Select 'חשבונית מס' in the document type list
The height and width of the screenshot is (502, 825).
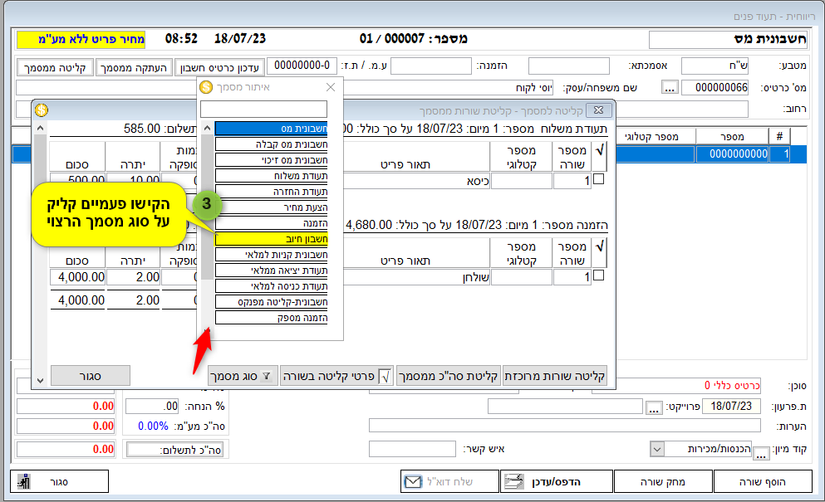271,129
